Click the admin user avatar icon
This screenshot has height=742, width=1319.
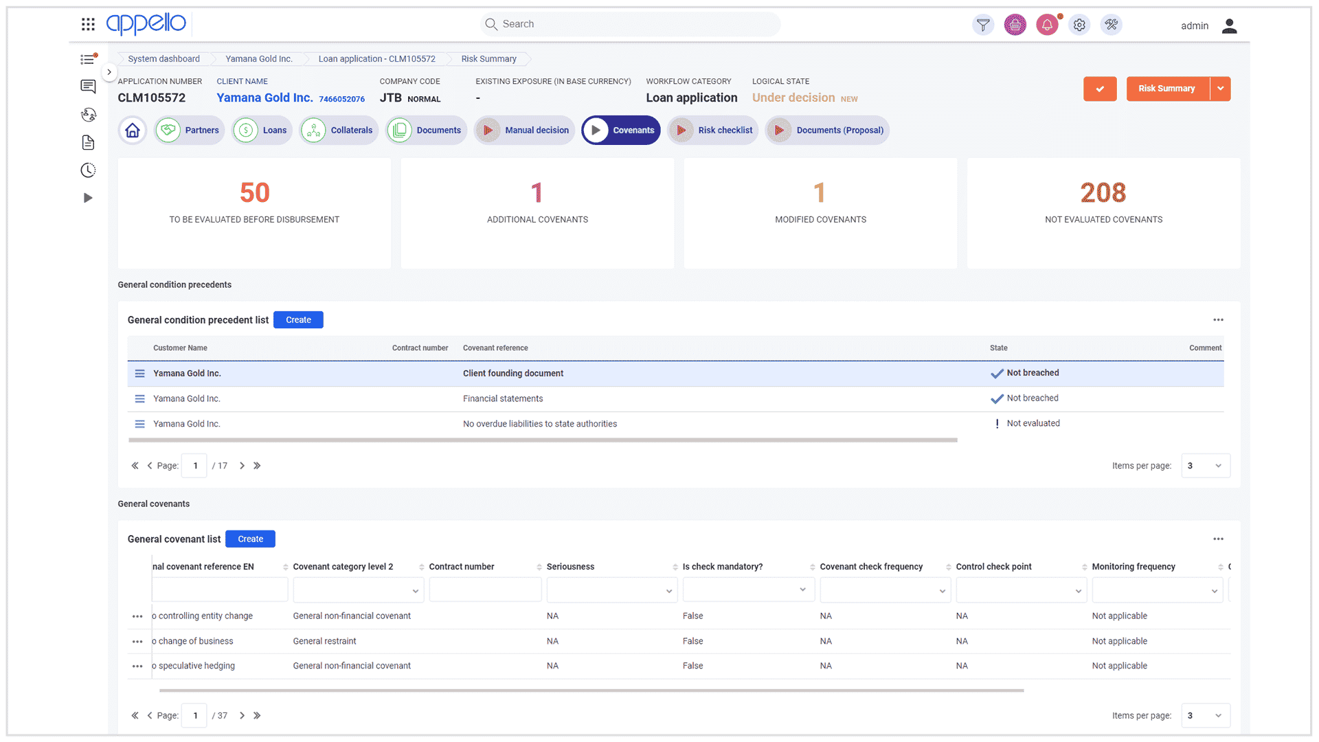pos(1229,26)
